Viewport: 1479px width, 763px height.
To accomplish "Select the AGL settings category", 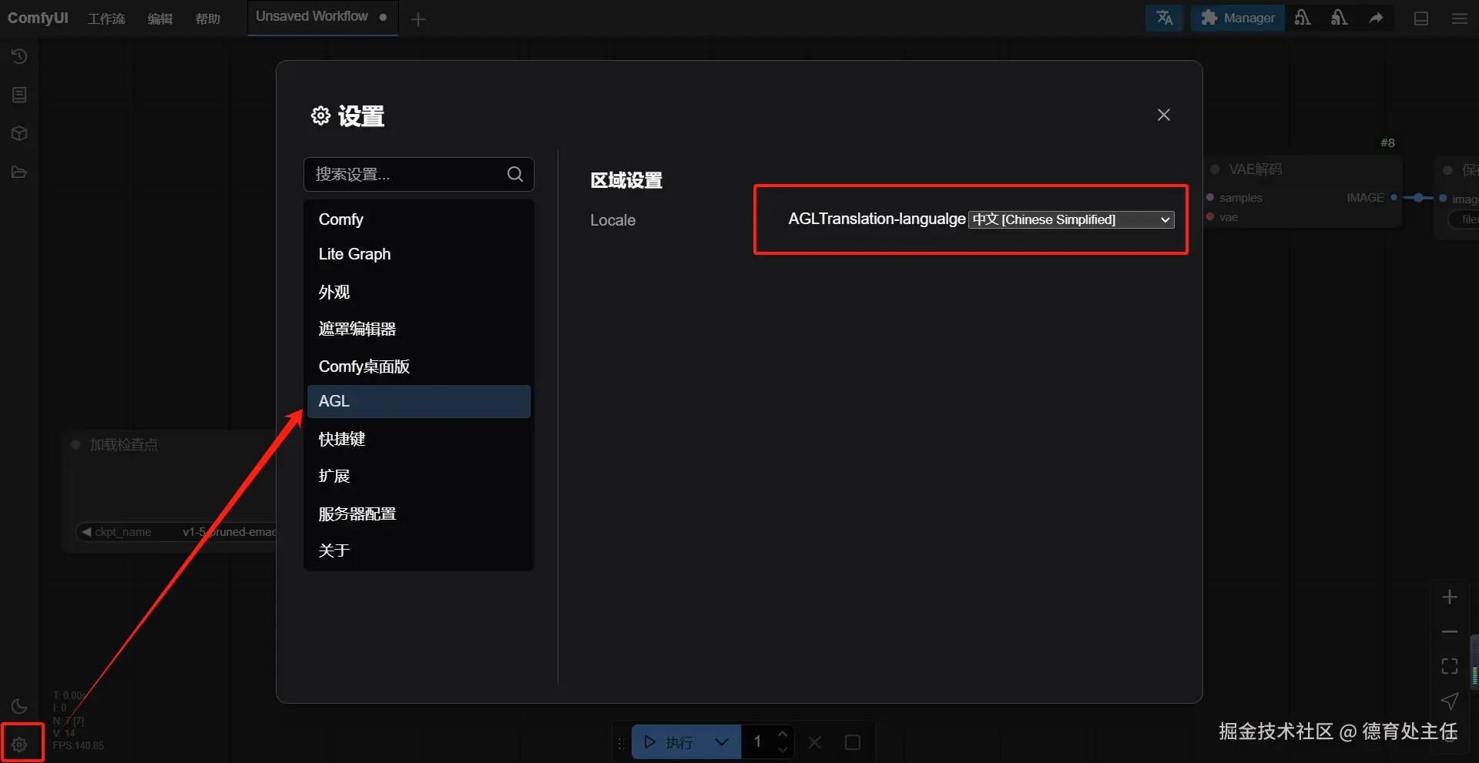I will point(419,401).
